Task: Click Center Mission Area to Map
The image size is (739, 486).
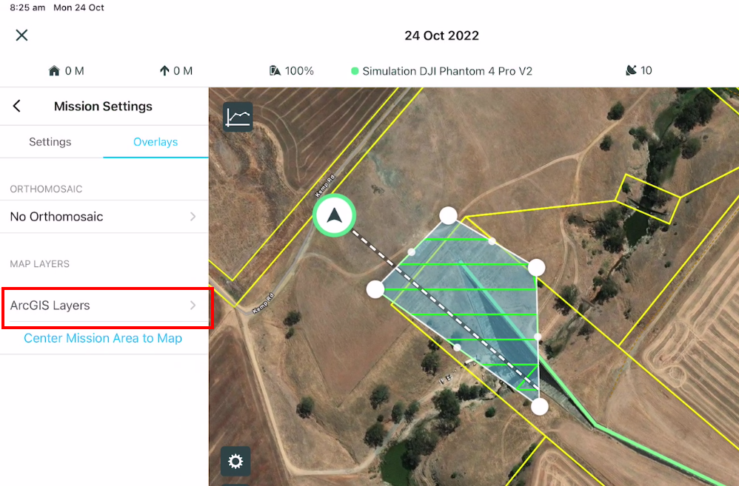Action: [102, 338]
